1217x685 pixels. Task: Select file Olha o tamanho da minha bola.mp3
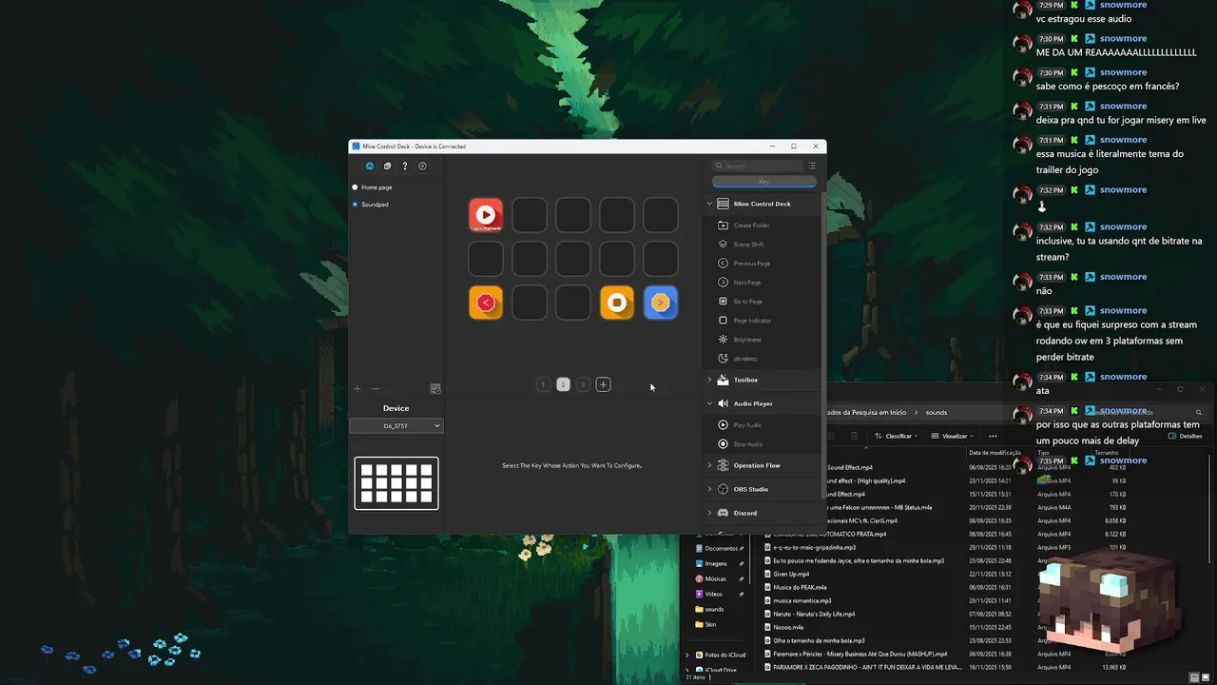814,640
